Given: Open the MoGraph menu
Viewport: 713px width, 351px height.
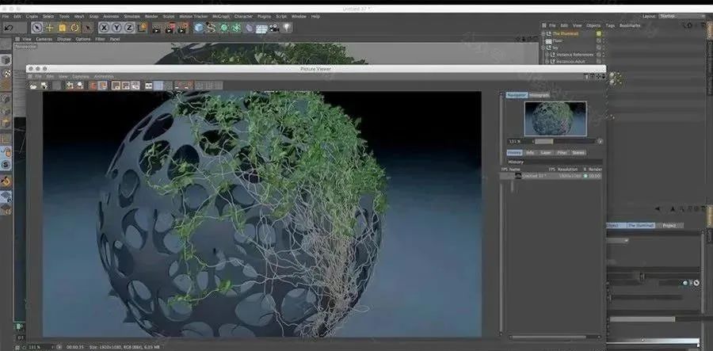Looking at the screenshot, I should coord(223,17).
